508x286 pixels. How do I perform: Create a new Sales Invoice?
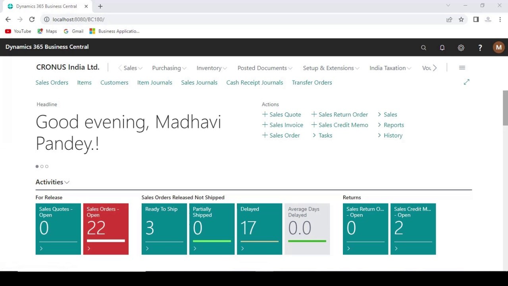283,125
